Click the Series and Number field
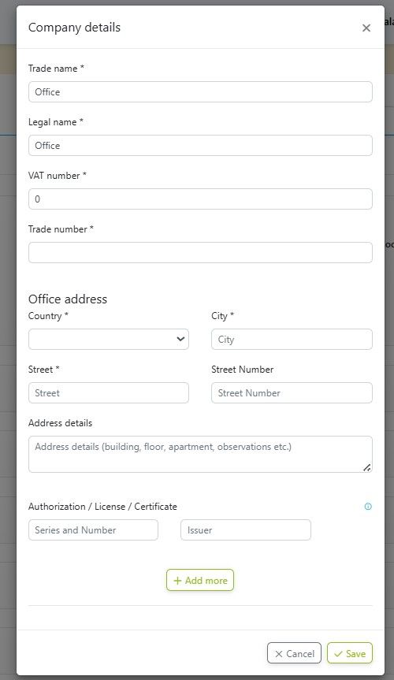Viewport: 394px width, 680px height. (x=93, y=530)
